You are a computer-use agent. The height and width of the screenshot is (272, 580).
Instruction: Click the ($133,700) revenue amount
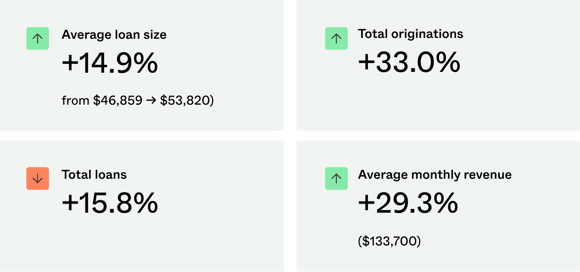[389, 241]
